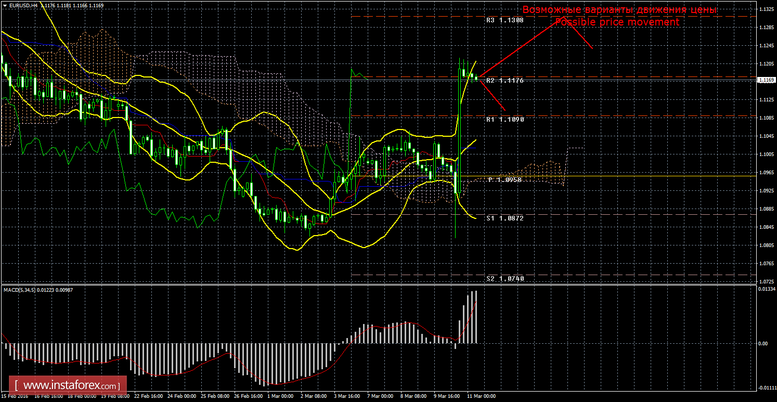
Task: Select the MACD(5,34,5) indicator label
Action: click(19, 290)
